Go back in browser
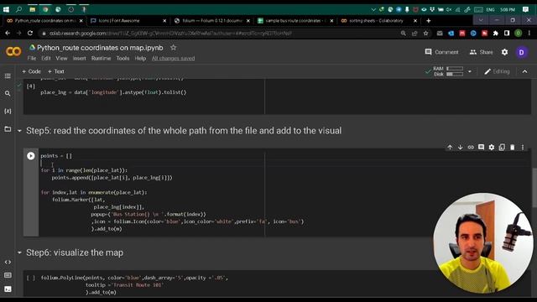The image size is (537, 302). (x=8, y=34)
